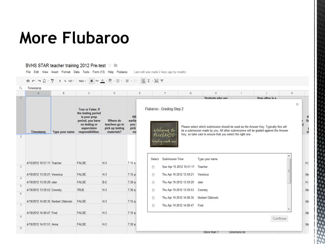325x244 pixels.
Task: Click the paste clipboard icon
Action: pos(44,81)
